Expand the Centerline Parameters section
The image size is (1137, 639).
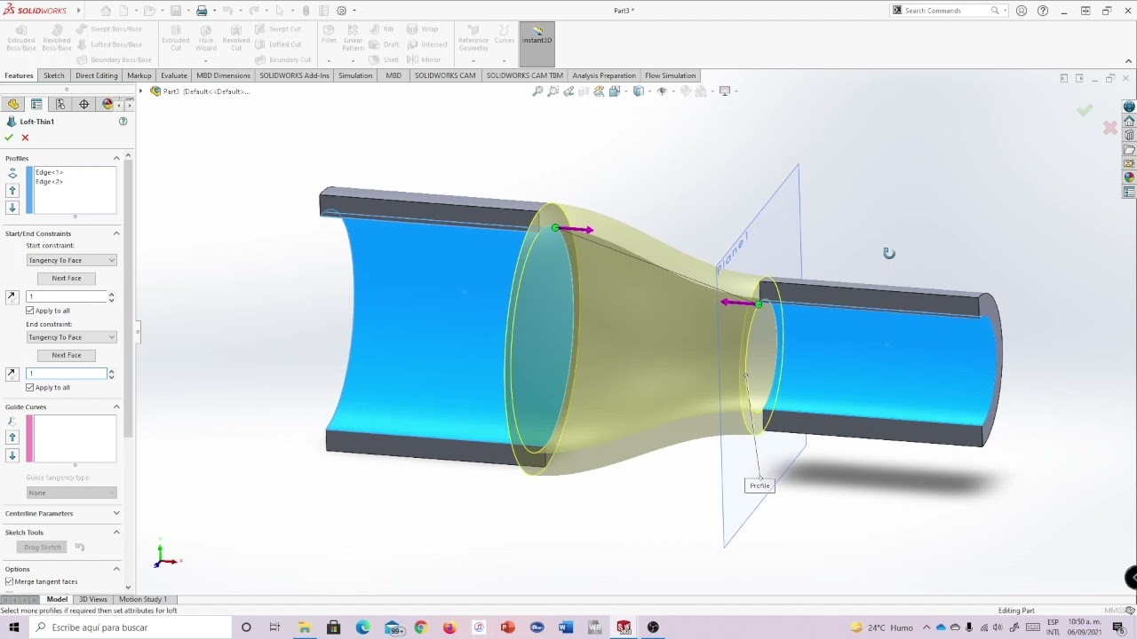click(116, 513)
